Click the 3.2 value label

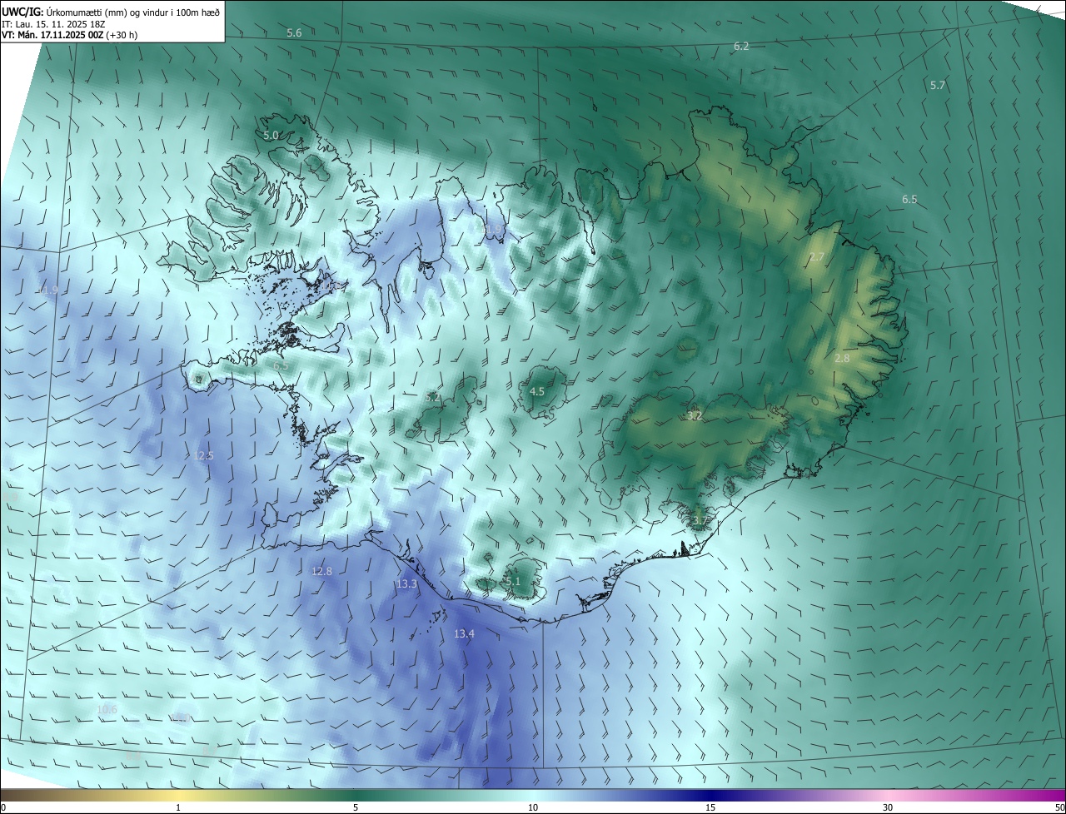click(x=695, y=415)
